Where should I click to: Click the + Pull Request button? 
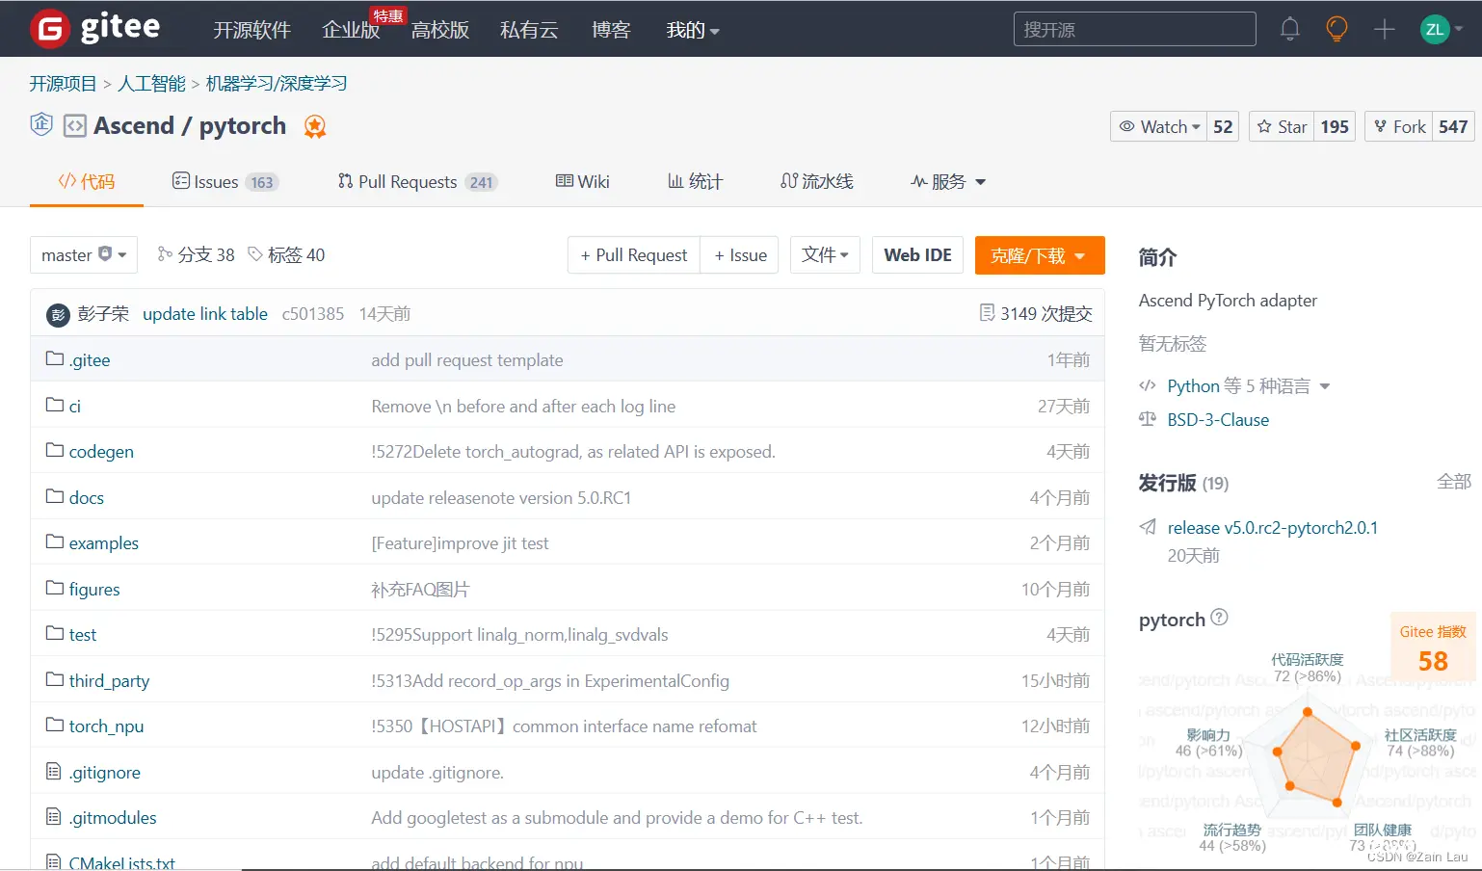(634, 254)
